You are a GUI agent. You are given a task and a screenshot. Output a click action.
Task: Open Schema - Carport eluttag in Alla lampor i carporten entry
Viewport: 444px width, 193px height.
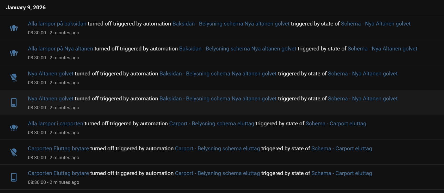[336, 124]
